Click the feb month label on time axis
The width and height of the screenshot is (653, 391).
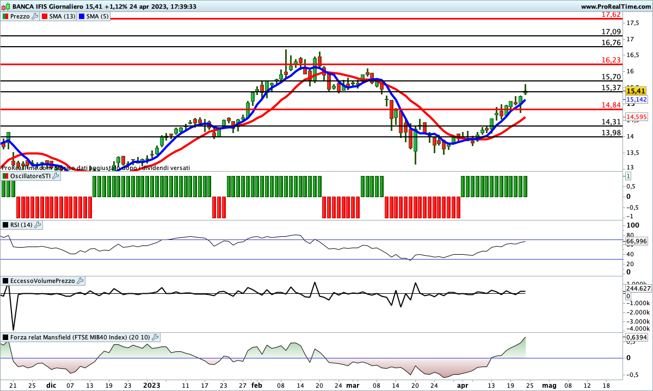click(x=257, y=385)
